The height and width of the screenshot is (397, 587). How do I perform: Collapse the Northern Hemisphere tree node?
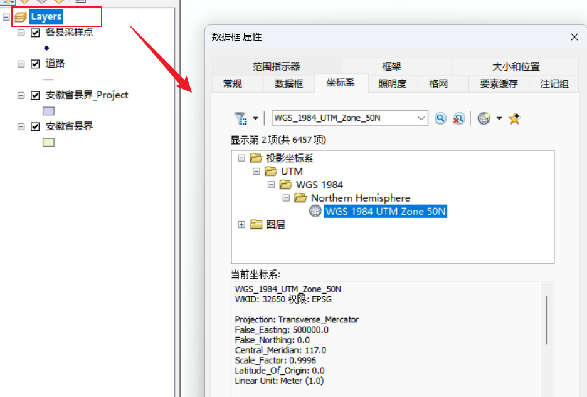[287, 198]
